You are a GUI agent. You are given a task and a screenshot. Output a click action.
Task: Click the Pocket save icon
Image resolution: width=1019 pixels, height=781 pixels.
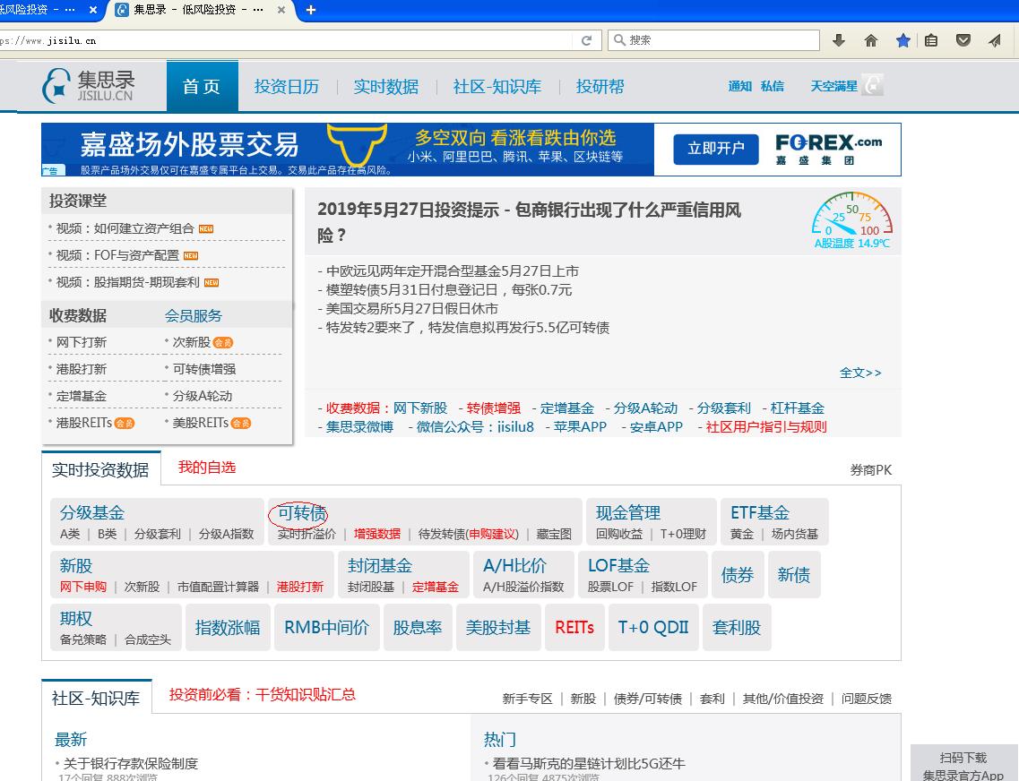coord(963,40)
